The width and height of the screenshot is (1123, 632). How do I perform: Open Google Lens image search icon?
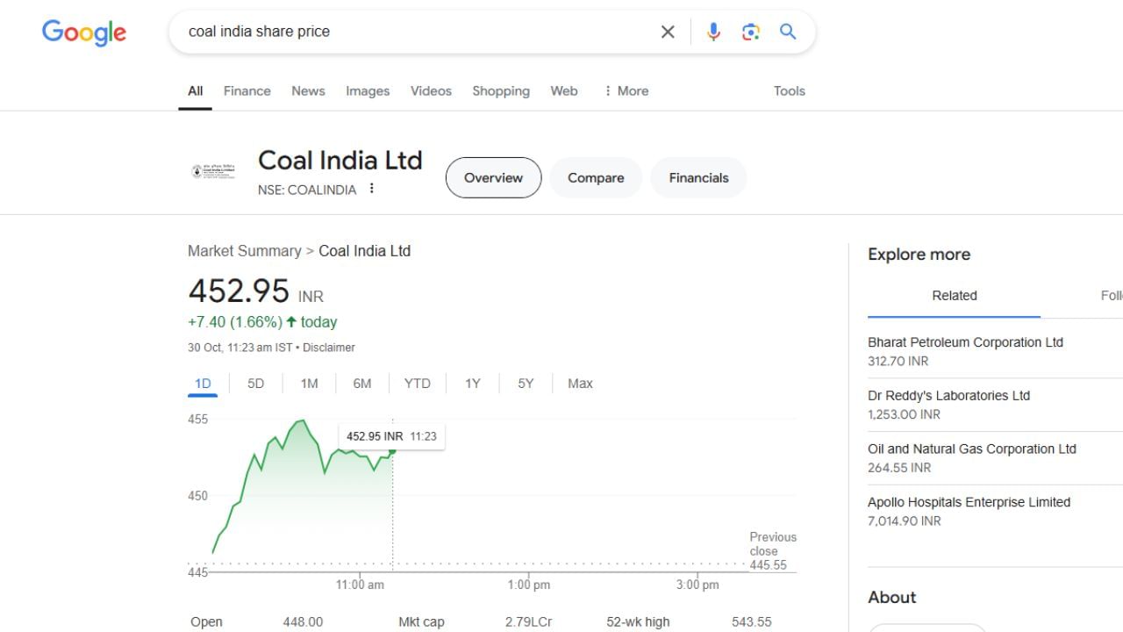751,32
